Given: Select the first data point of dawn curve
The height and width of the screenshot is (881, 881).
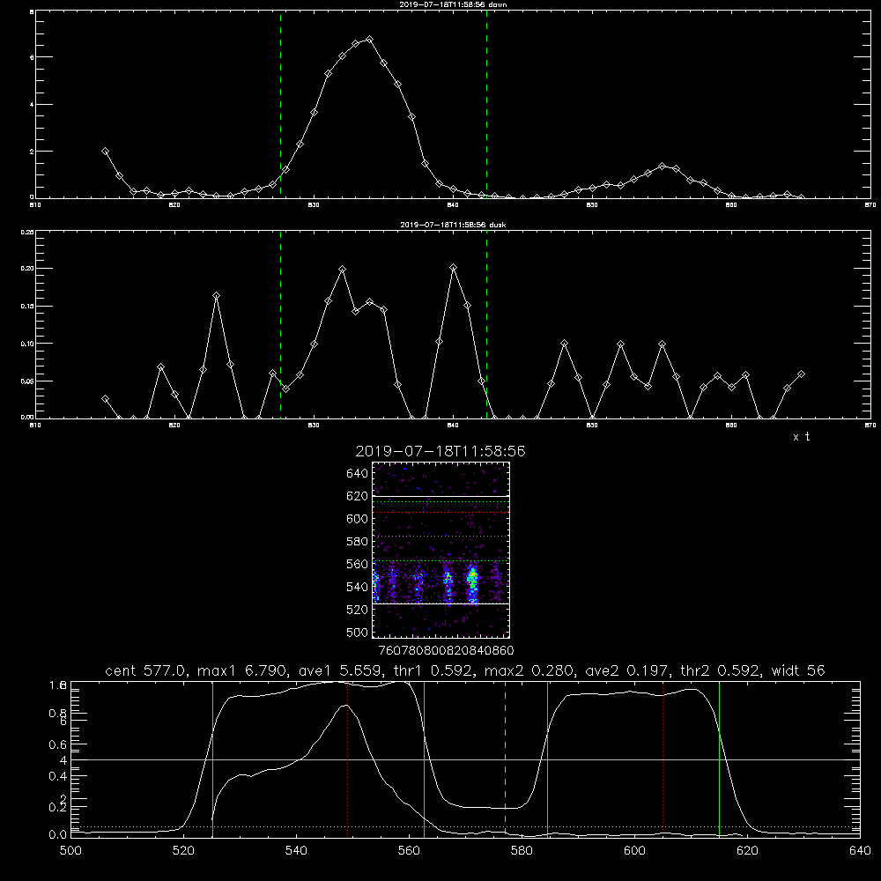Looking at the screenshot, I should tap(105, 152).
